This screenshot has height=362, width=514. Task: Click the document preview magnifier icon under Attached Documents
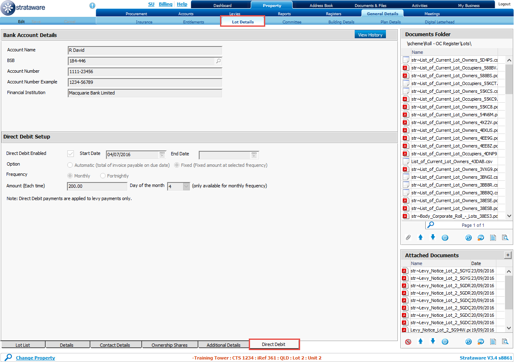coord(505,341)
